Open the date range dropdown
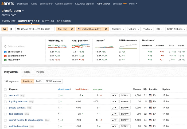 click(35, 29)
